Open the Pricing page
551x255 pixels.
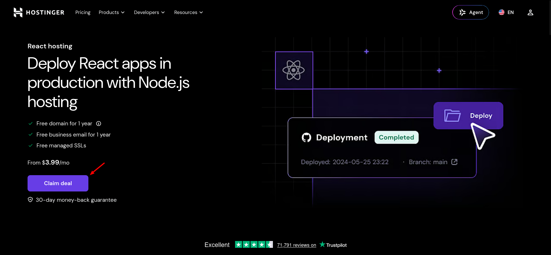83,12
